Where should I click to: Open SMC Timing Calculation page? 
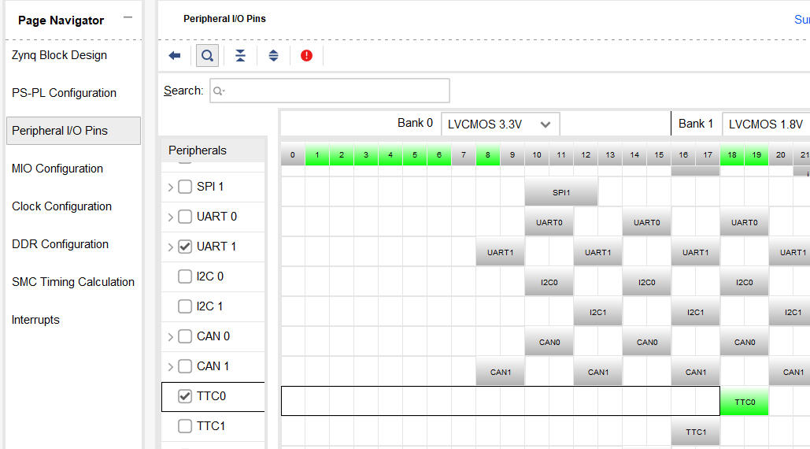(x=73, y=281)
